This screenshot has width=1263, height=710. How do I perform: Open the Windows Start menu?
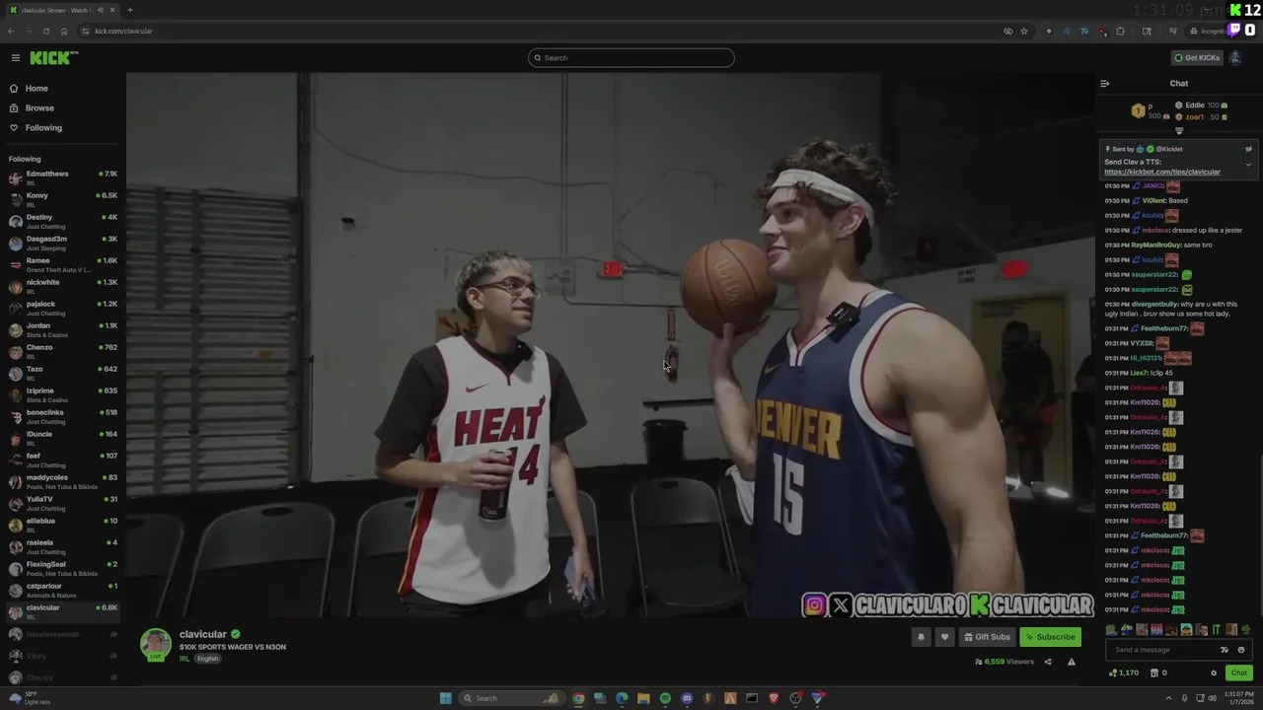tap(445, 698)
